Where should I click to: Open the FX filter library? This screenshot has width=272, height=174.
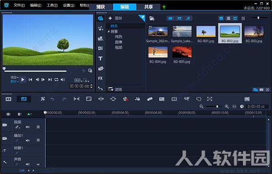[101, 78]
